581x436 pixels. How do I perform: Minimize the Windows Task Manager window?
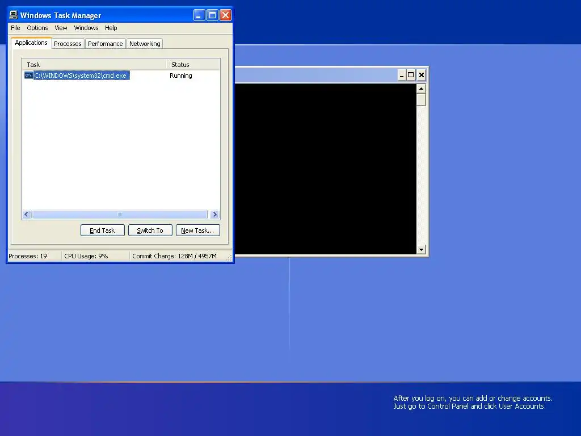click(199, 15)
